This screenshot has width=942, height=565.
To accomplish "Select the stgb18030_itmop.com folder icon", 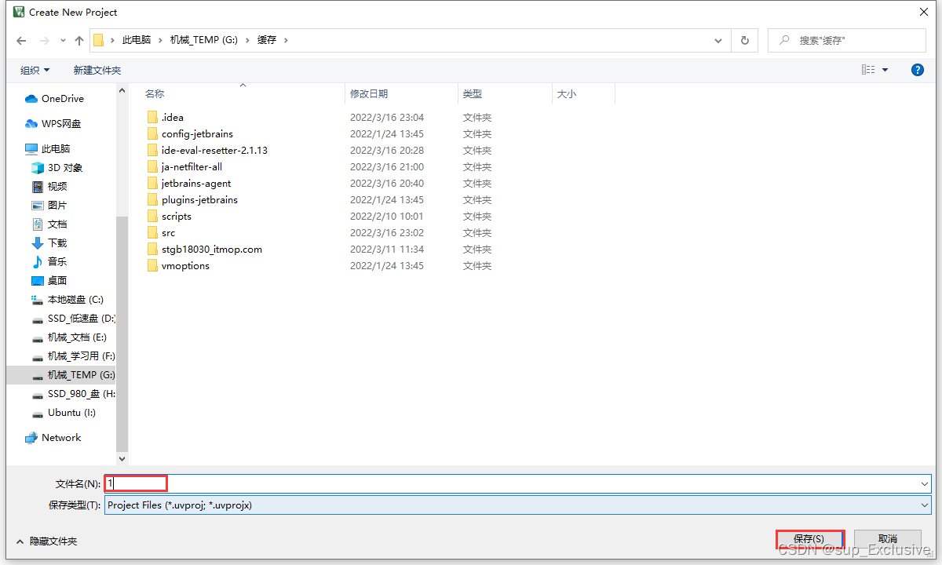I will point(152,249).
